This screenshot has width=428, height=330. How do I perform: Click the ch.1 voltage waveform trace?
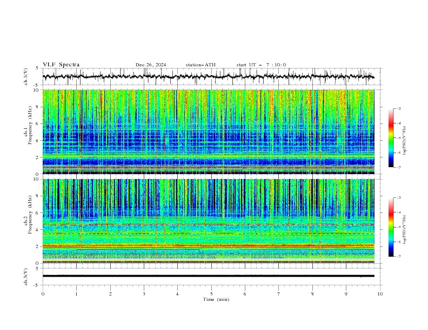click(208, 77)
